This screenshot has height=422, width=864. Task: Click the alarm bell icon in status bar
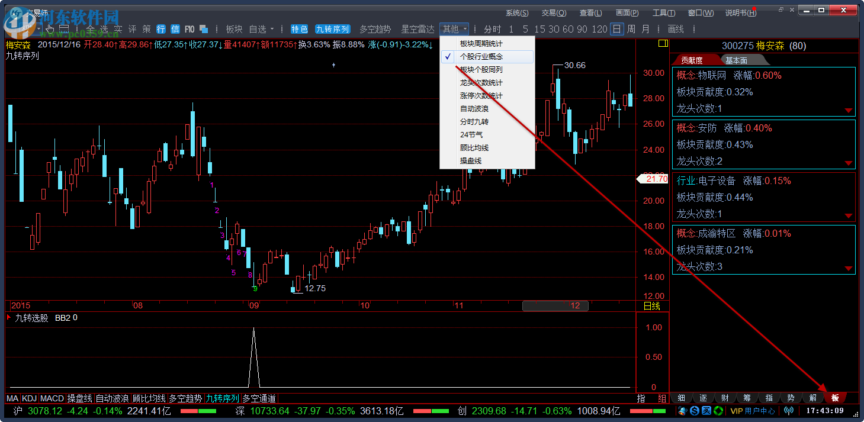pos(683,411)
